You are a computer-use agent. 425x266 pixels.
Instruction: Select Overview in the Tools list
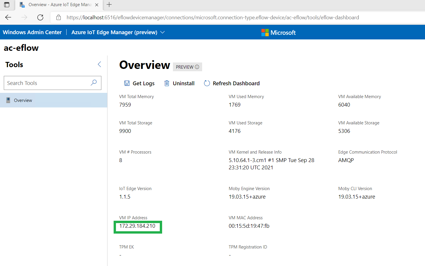tap(23, 100)
